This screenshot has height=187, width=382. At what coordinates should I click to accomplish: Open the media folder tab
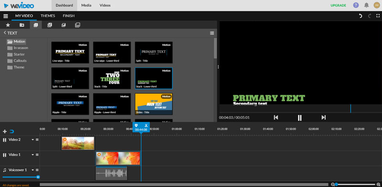[x=21, y=25]
